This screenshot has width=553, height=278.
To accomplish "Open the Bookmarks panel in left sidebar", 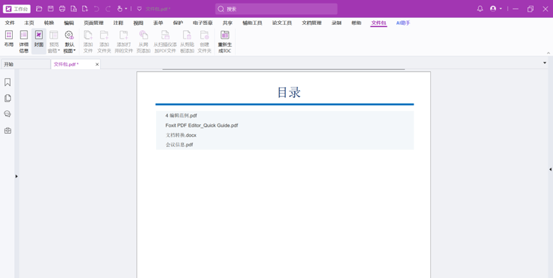I will (8, 82).
